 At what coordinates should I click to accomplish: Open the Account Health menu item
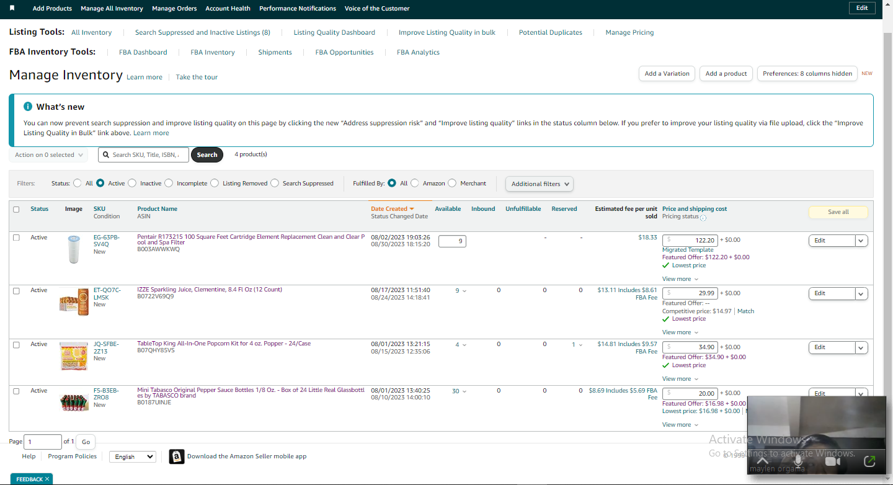click(228, 9)
